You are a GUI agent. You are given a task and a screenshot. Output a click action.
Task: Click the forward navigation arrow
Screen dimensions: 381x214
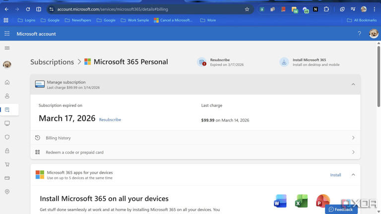click(x=17, y=9)
